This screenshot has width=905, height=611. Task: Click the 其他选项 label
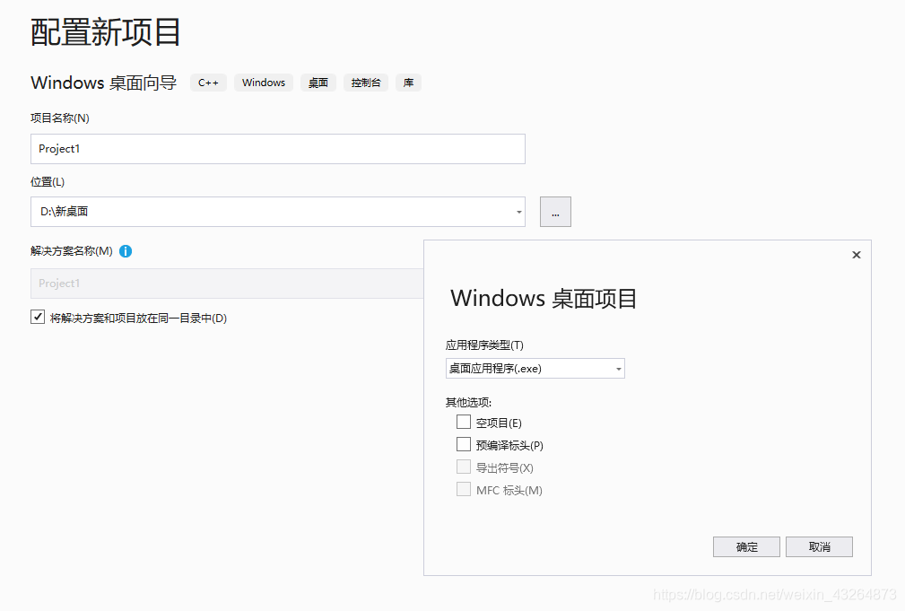(468, 402)
